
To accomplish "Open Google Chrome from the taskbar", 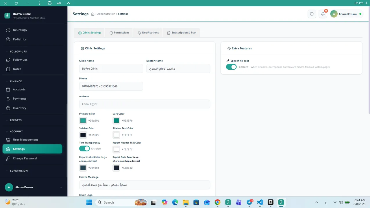I will point(217,202).
